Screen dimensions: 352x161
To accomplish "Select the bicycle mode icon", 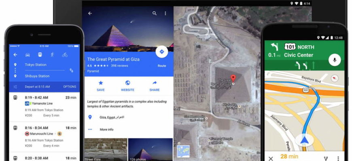I will pos(65,55).
